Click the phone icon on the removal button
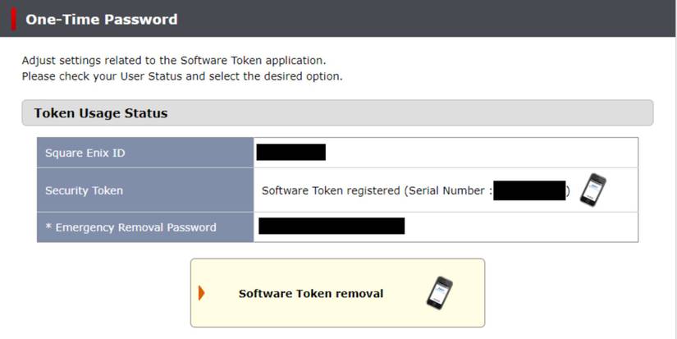Viewport: 677px width, 339px height. coord(440,293)
